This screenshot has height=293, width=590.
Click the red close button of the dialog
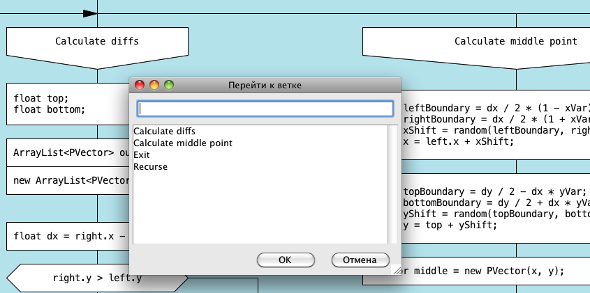(140, 85)
